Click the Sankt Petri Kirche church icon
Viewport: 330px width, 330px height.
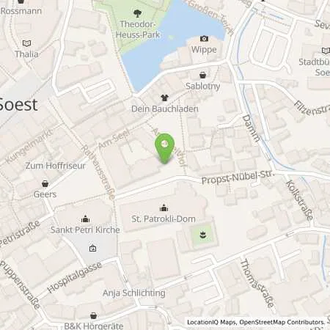(x=85, y=219)
